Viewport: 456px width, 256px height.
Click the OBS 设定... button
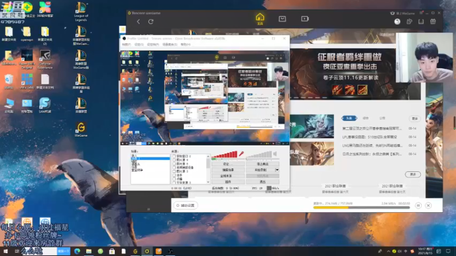pos(228,164)
